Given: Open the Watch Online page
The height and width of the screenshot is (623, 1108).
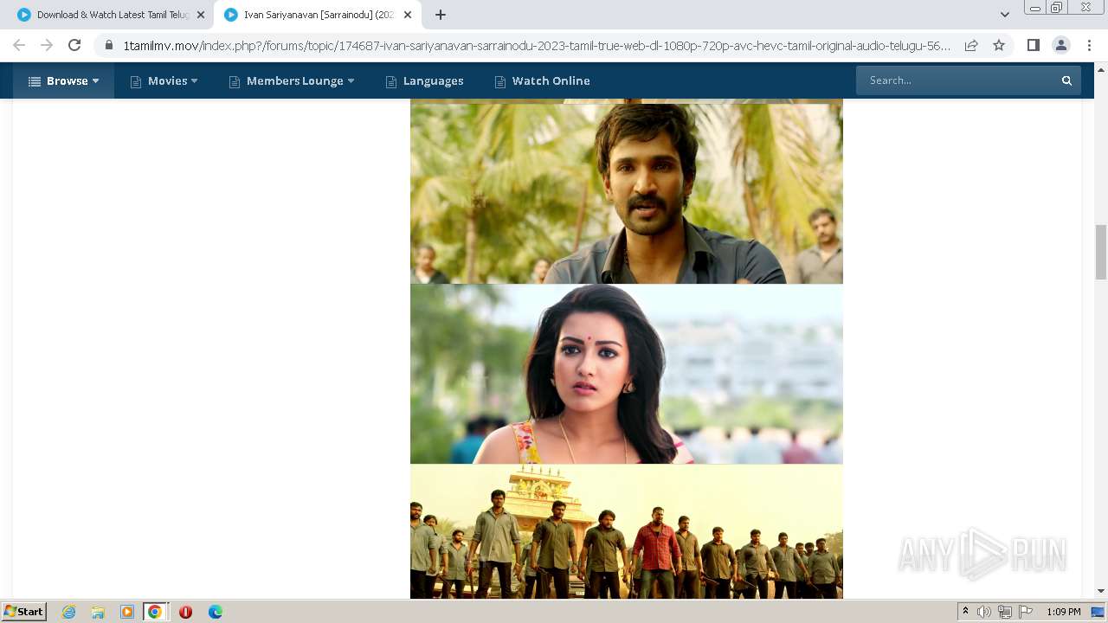Looking at the screenshot, I should (542, 80).
